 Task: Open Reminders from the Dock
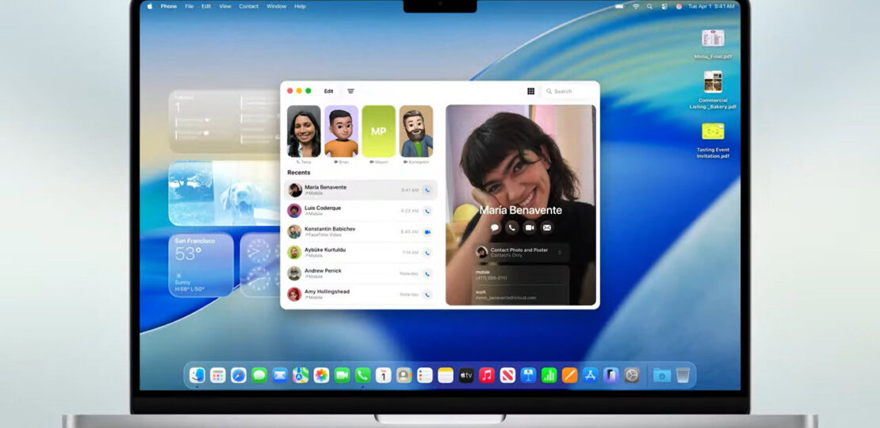point(425,375)
